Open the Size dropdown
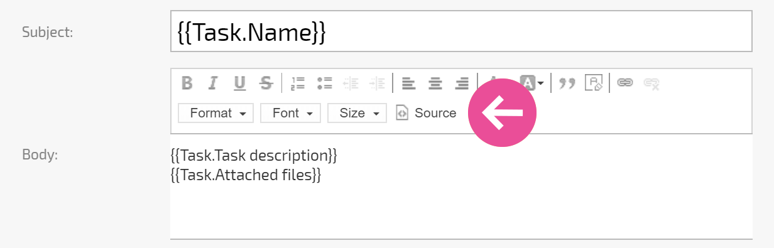This screenshot has width=774, height=248. 357,113
